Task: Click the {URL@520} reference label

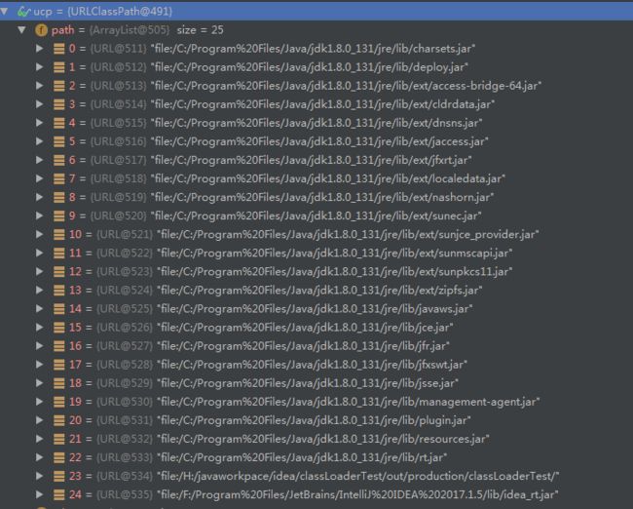Action: point(118,215)
